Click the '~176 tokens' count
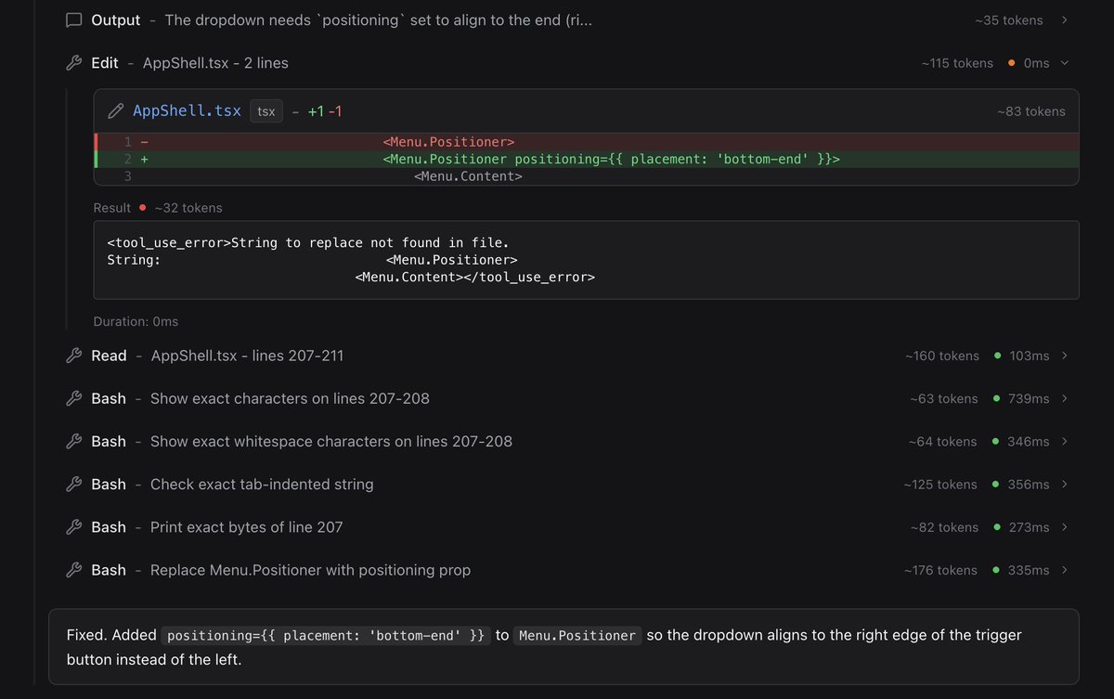 tap(940, 570)
